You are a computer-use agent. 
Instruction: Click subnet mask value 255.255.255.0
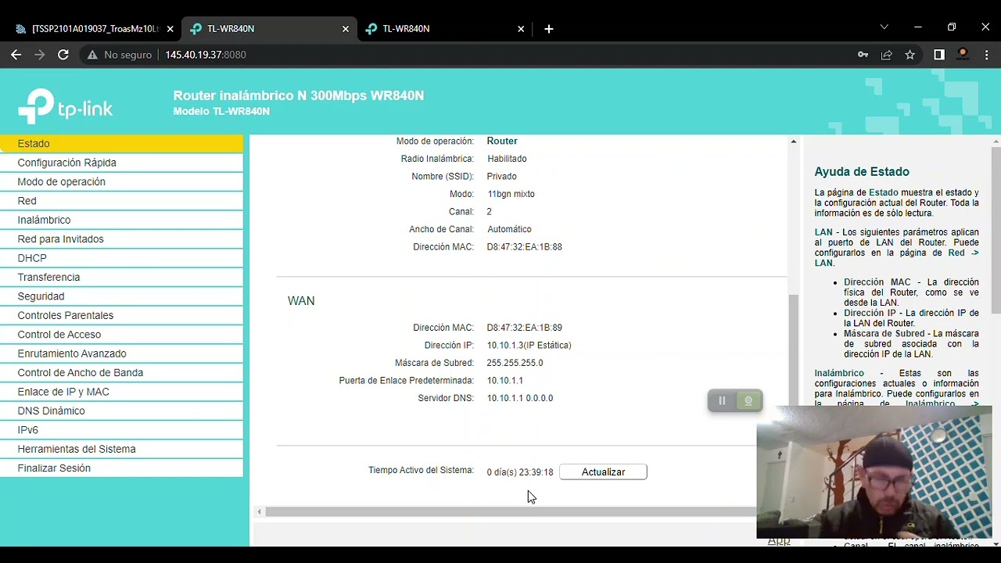tap(515, 363)
